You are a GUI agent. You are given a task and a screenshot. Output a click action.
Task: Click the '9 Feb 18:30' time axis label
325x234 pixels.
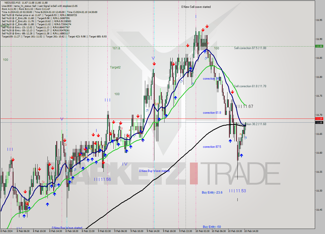[169, 231]
